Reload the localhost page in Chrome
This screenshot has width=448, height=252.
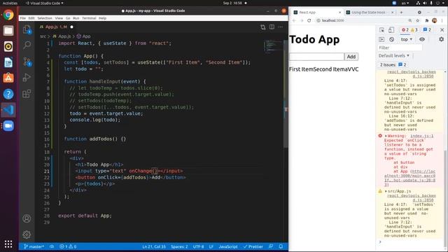tap(309, 20)
